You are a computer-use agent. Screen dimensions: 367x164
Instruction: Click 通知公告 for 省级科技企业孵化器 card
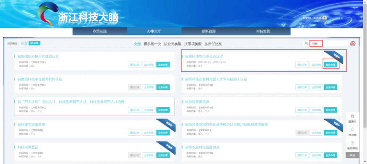(302, 87)
